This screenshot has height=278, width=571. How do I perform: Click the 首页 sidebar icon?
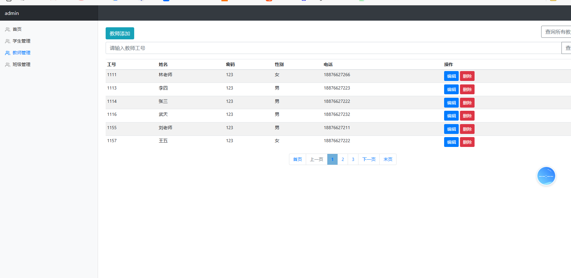coord(8,30)
